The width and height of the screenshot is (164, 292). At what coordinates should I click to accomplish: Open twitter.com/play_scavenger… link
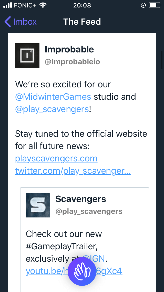(x=73, y=171)
